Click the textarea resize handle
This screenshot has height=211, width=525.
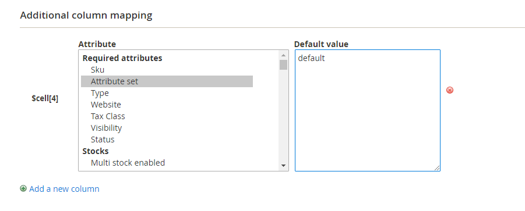(x=437, y=168)
